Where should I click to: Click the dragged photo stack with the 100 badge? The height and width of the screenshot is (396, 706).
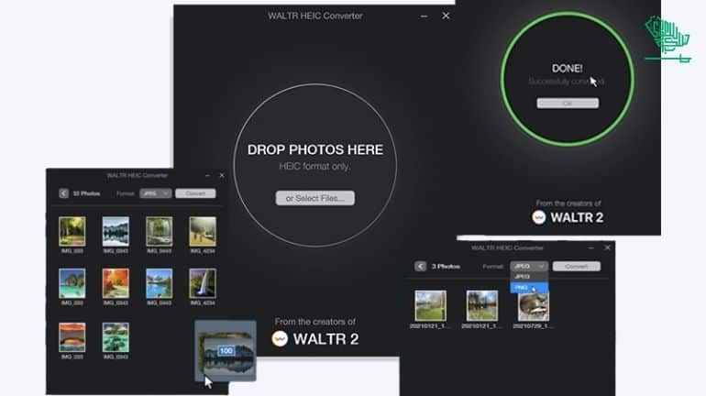pos(226,351)
